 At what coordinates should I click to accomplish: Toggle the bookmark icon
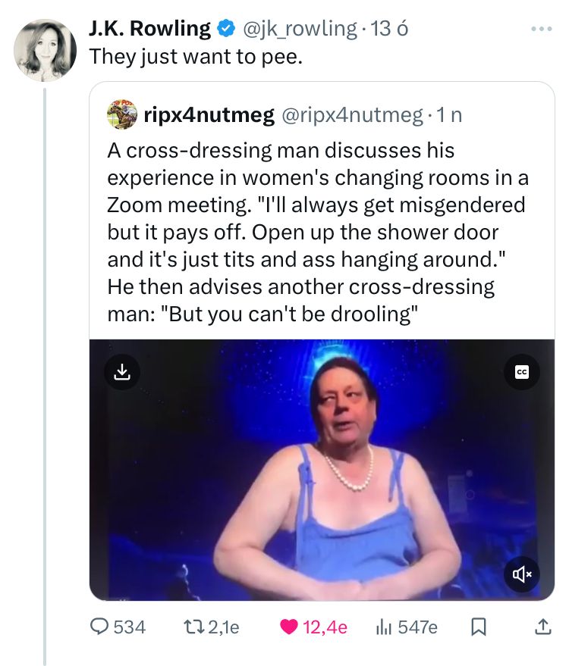pos(479,627)
